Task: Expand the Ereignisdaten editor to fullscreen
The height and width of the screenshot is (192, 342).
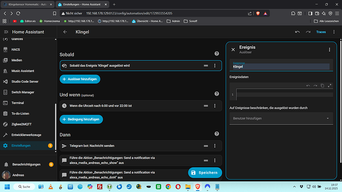Action: click(x=329, y=86)
